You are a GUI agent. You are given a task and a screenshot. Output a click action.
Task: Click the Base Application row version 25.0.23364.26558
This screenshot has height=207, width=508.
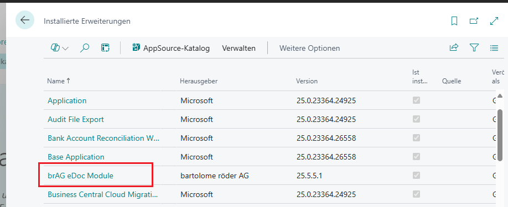(326, 157)
